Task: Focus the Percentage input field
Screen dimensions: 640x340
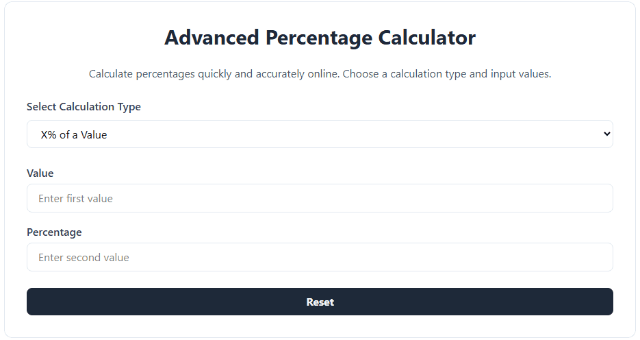Action: pos(320,257)
